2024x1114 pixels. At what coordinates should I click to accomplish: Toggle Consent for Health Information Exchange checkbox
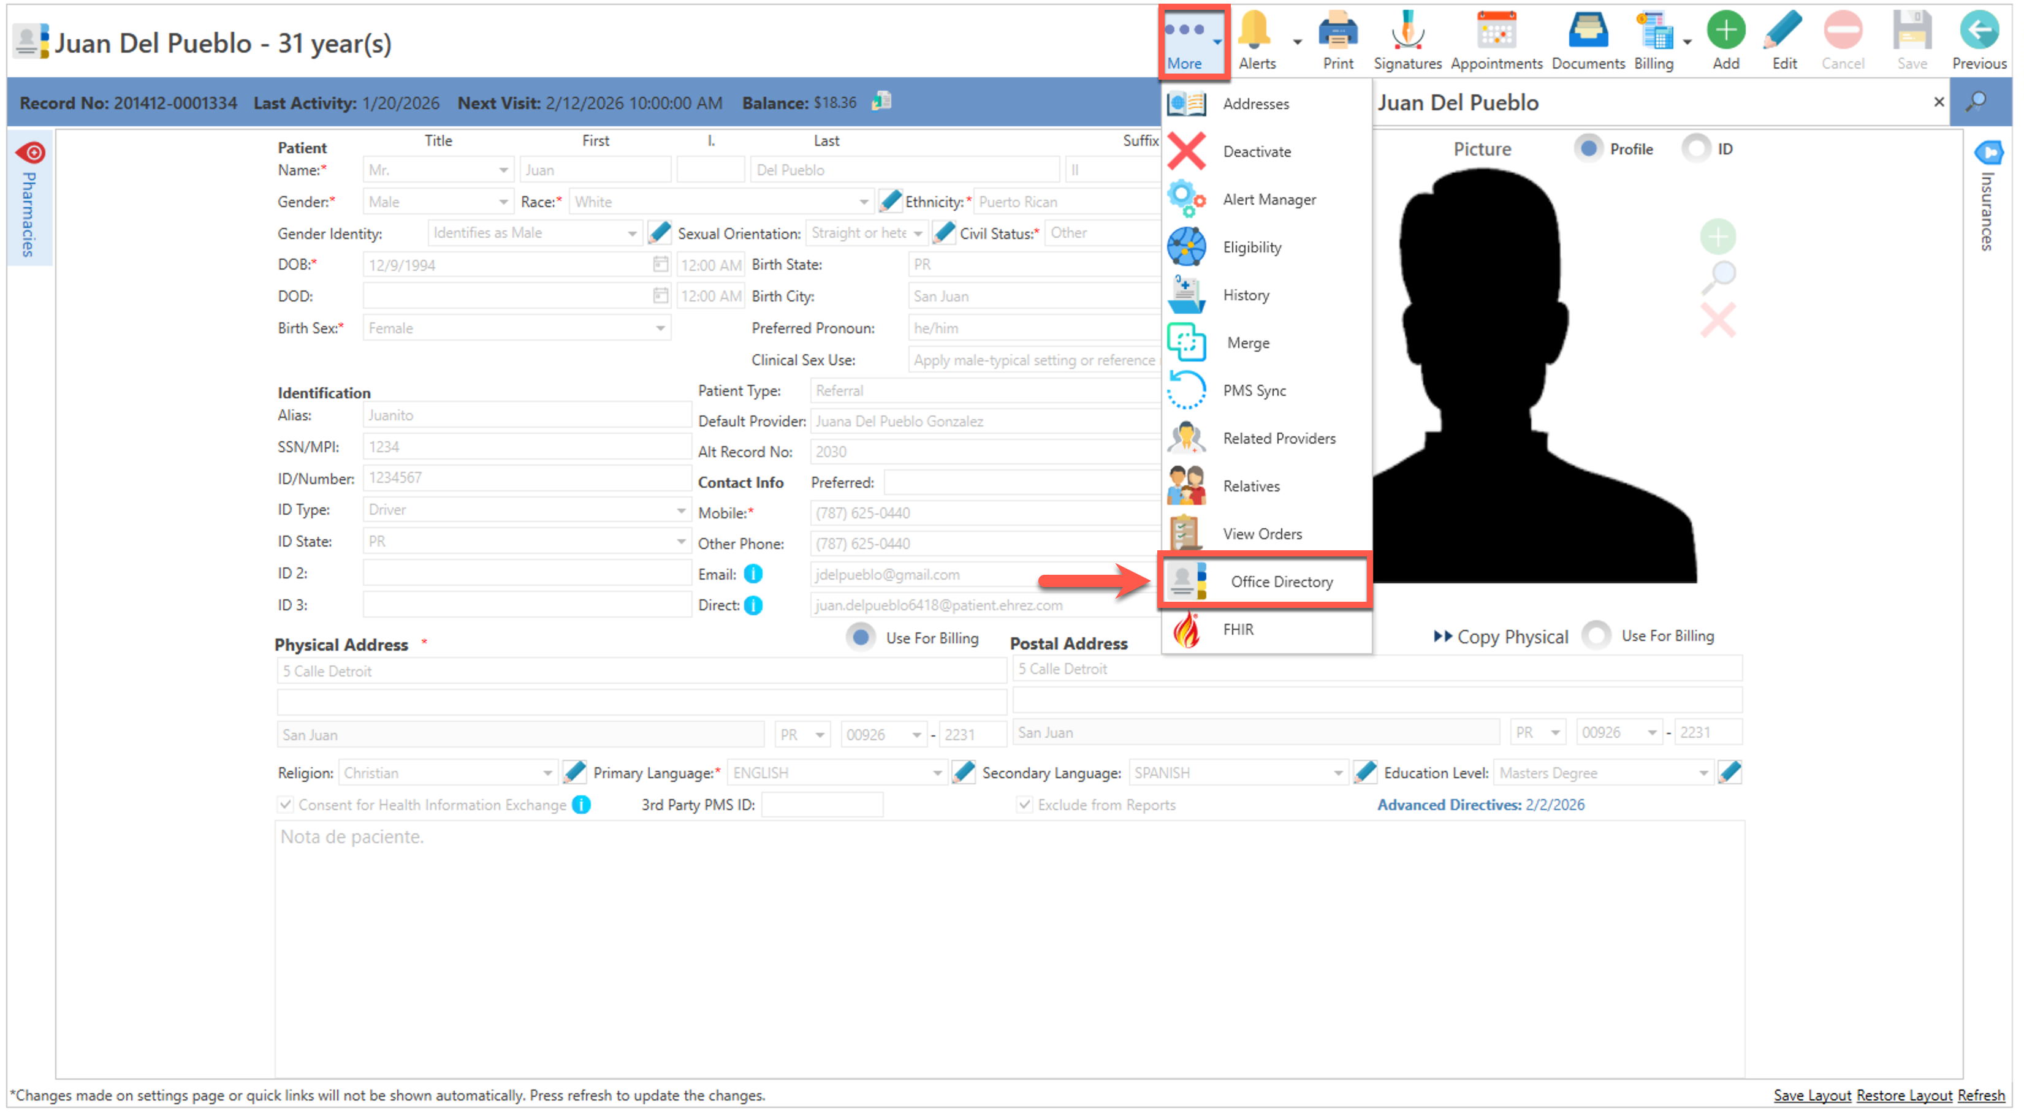point(285,805)
